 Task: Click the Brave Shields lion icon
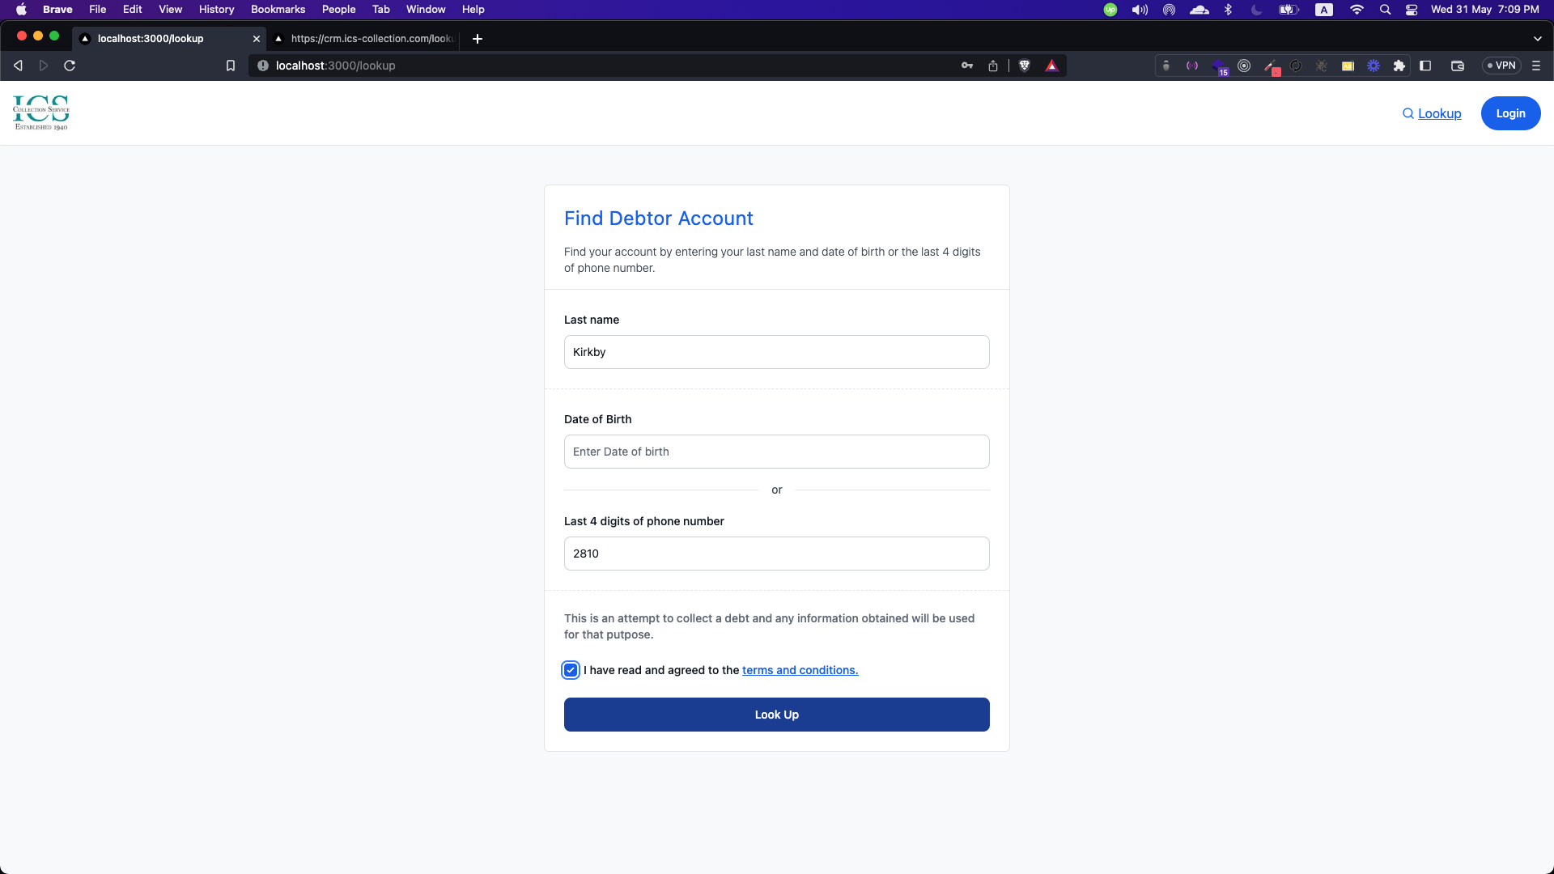point(1025,66)
